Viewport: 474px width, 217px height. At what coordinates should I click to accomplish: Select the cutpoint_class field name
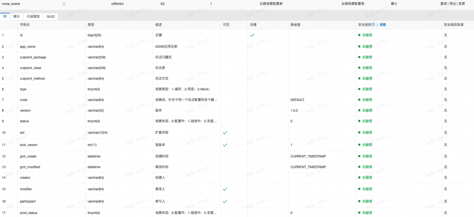point(31,68)
